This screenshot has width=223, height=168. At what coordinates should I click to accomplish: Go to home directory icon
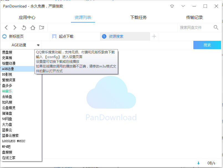[33, 27]
